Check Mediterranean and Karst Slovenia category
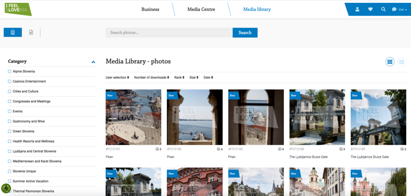Screen dimensions: 411x196 coord(10,161)
